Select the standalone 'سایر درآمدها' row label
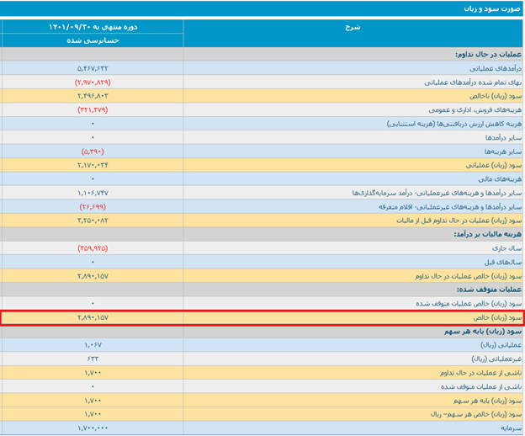525x436 pixels. [504, 138]
